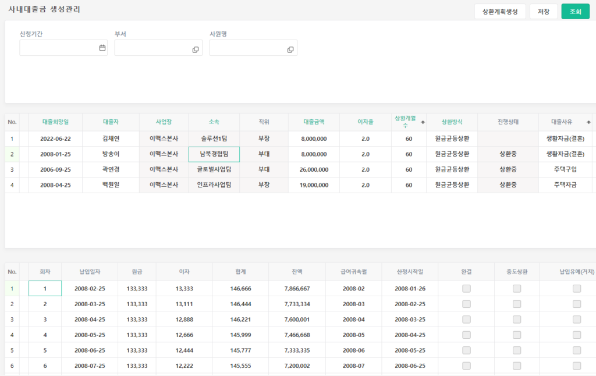Open the 부서 lookup popup icon
This screenshot has height=376, width=596.
tap(196, 49)
